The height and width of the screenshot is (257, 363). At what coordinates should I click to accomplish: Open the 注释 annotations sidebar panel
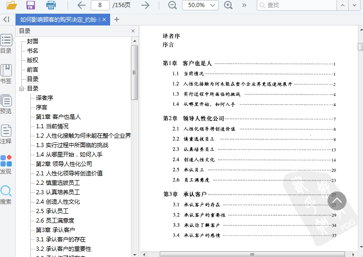[6, 134]
